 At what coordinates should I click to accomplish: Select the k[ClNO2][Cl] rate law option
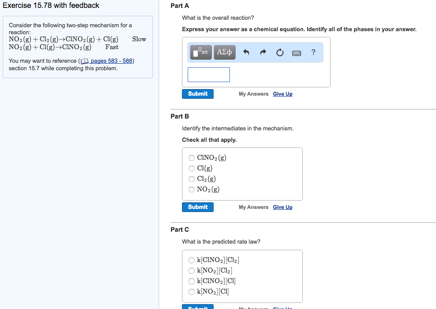tap(192, 281)
